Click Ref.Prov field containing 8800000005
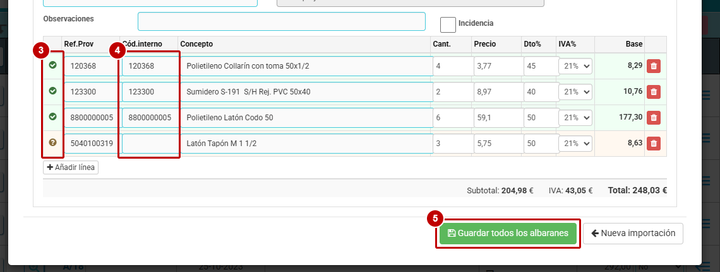 (92, 118)
